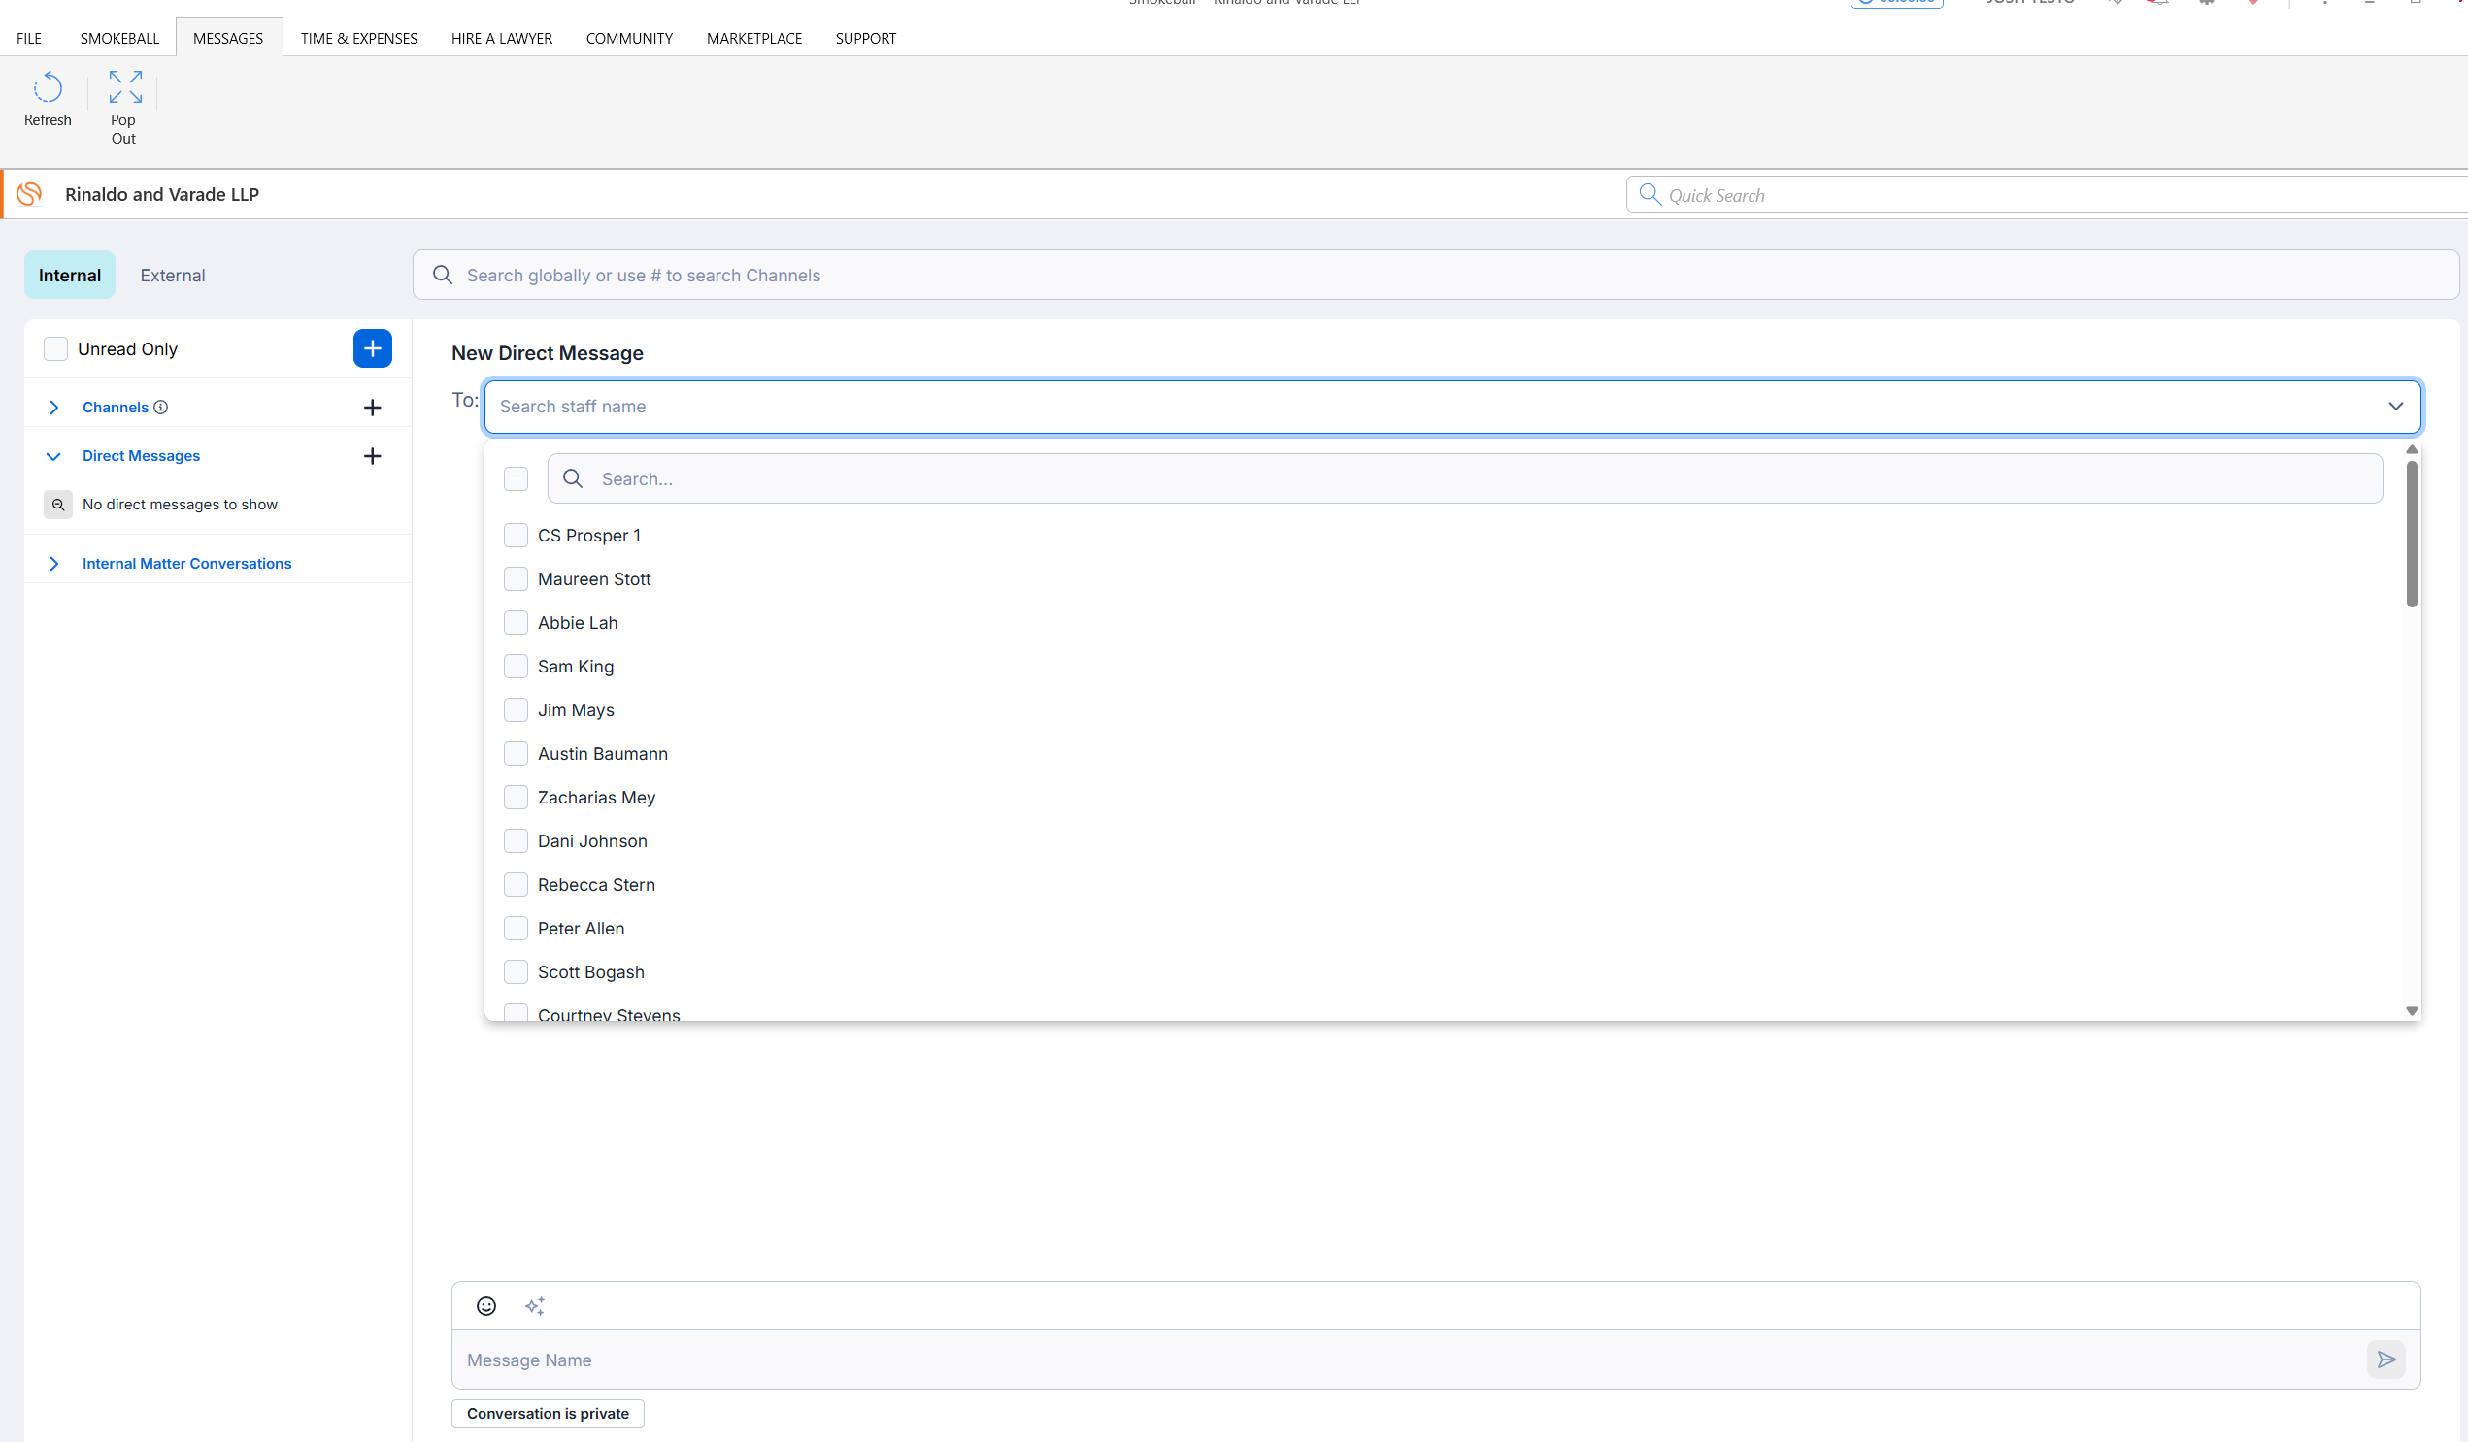Click the no direct messages search icon
The height and width of the screenshot is (1442, 2468).
pos(58,505)
